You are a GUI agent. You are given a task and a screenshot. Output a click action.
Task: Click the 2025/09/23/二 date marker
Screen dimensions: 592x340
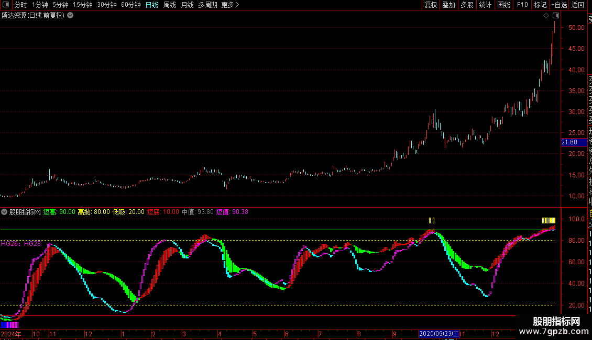point(440,334)
